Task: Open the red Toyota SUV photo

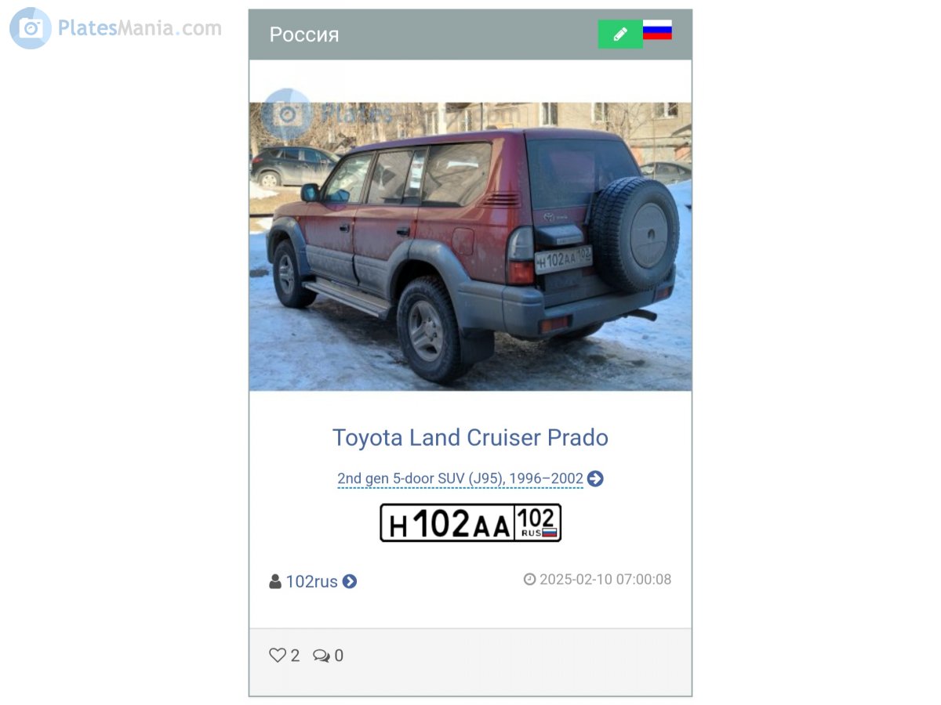Action: coord(470,247)
